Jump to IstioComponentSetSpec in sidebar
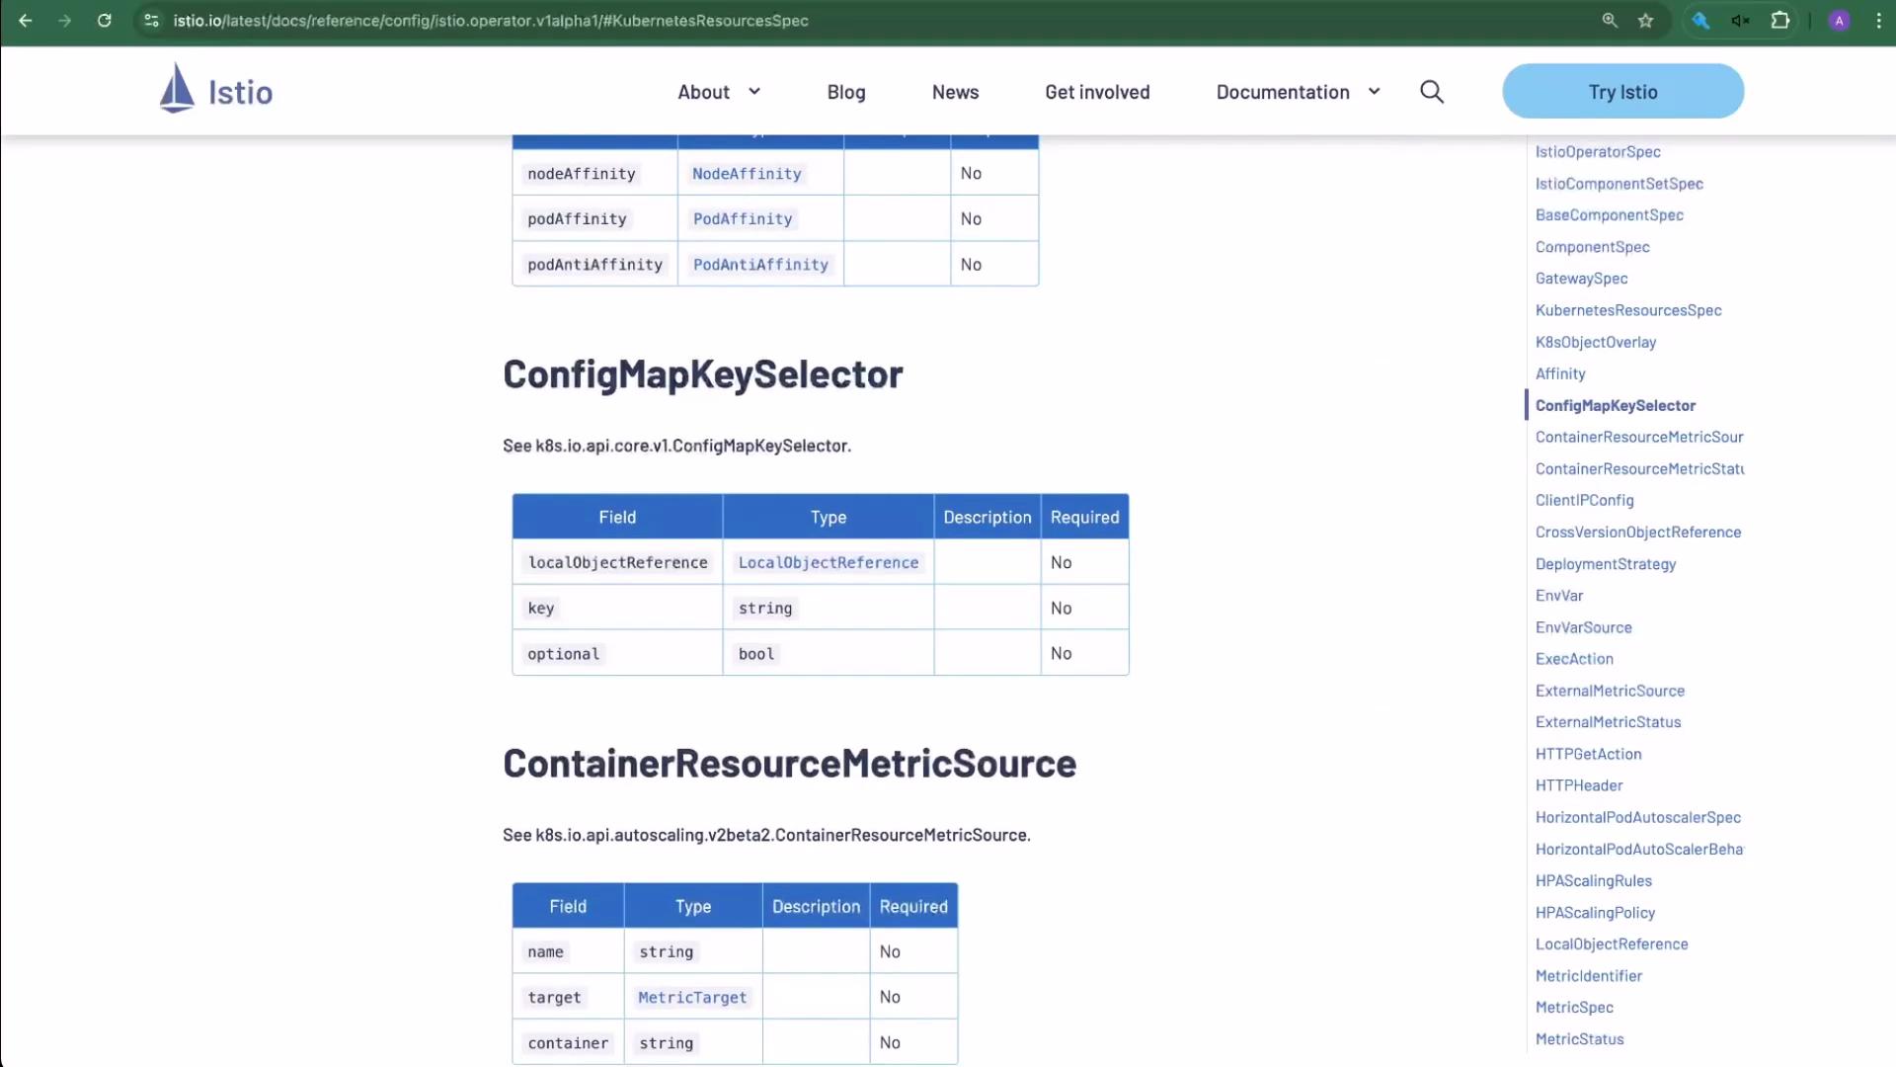 pyautogui.click(x=1619, y=184)
